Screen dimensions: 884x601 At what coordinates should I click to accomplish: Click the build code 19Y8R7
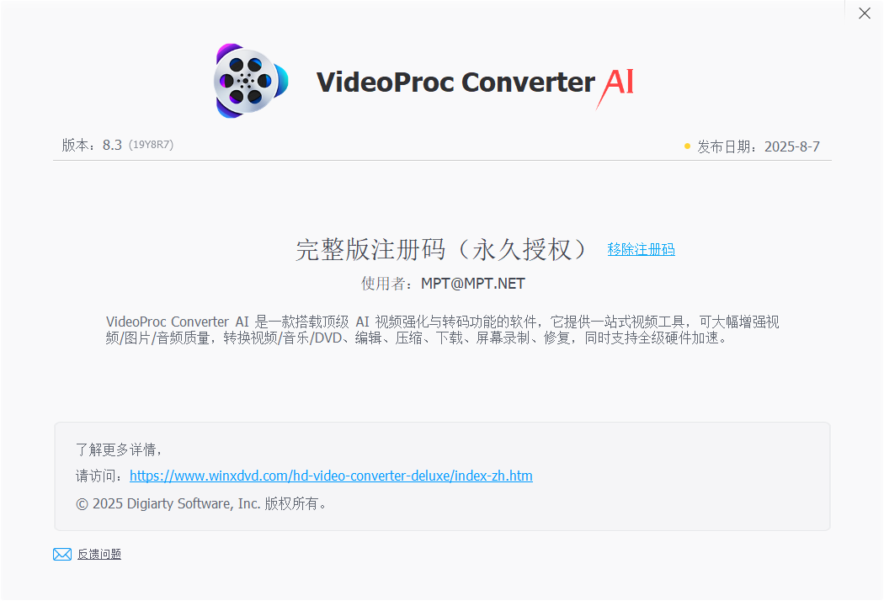(151, 145)
